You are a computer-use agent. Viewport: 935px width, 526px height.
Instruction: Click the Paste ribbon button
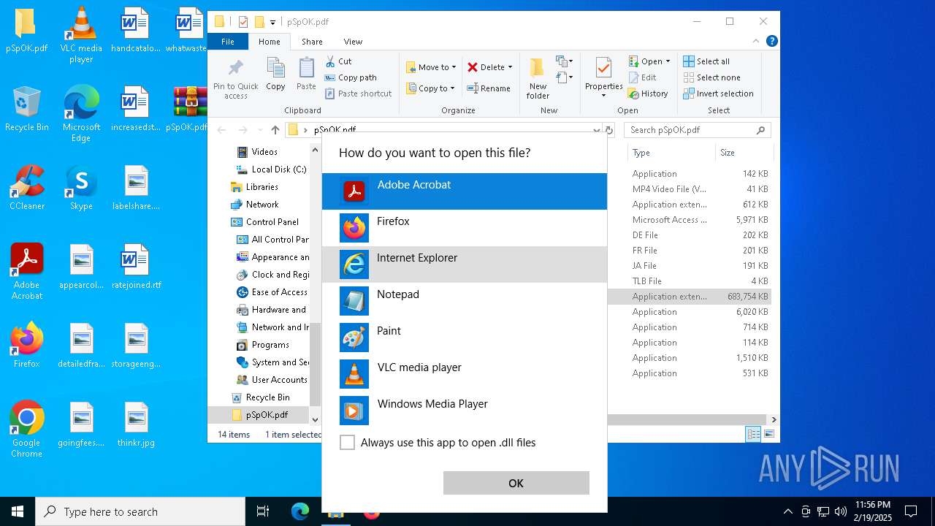click(306, 75)
